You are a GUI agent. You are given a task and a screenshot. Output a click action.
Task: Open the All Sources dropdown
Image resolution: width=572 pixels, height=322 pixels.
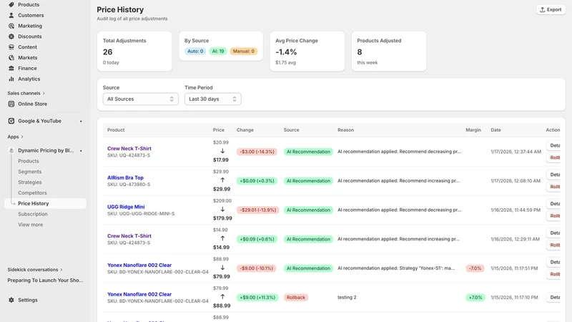140,99
